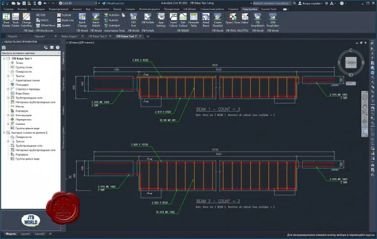Collapse the Быстрые ссылки на данные node
This screenshot has height=239, width=377.
click(x=4, y=133)
